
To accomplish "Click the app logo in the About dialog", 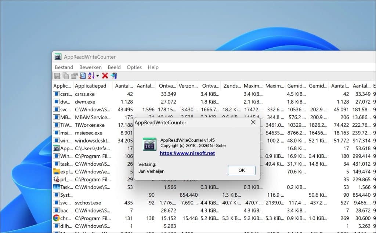I will click(149, 144).
